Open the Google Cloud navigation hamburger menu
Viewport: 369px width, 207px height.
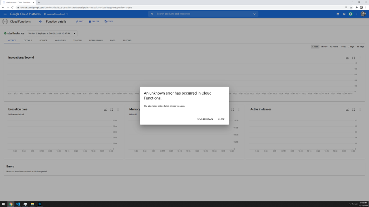point(5,14)
